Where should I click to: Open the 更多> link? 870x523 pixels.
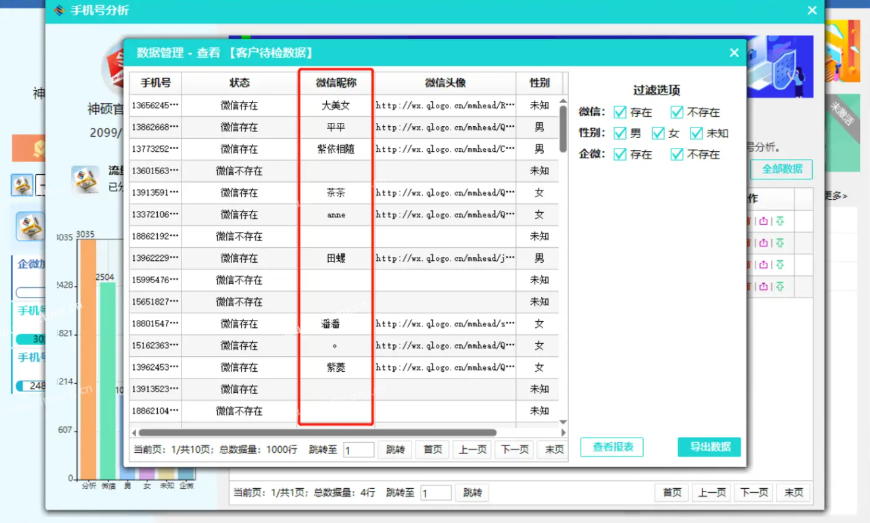click(836, 196)
